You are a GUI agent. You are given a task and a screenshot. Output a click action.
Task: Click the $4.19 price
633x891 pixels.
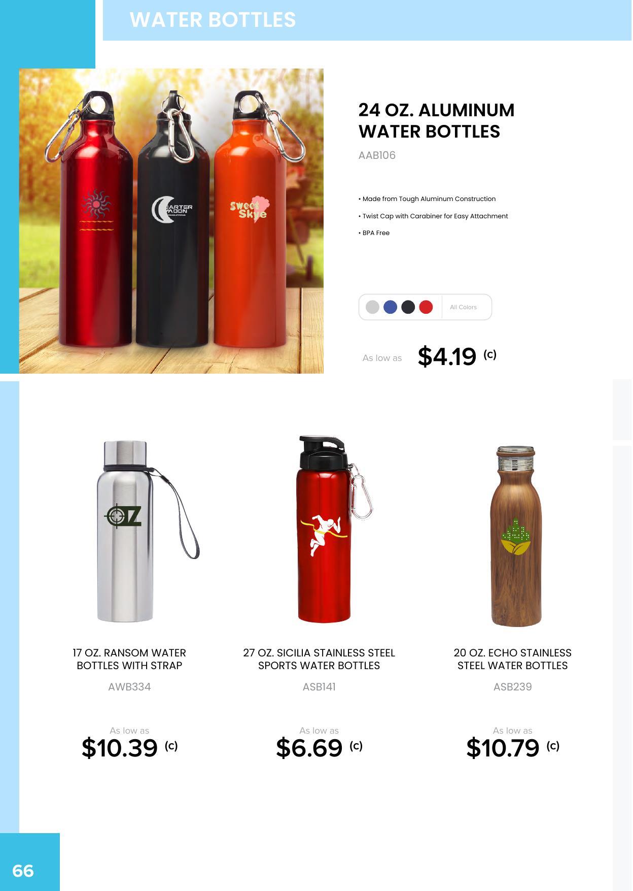click(x=447, y=356)
